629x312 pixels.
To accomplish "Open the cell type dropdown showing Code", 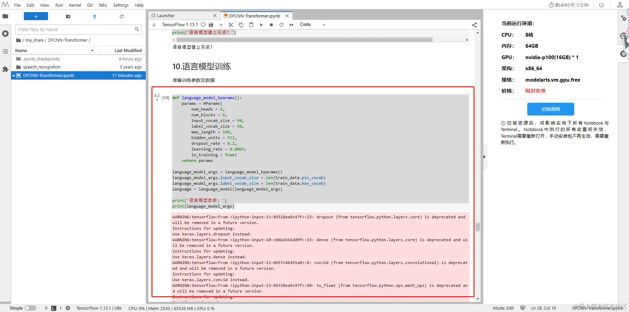I will click(x=313, y=25).
